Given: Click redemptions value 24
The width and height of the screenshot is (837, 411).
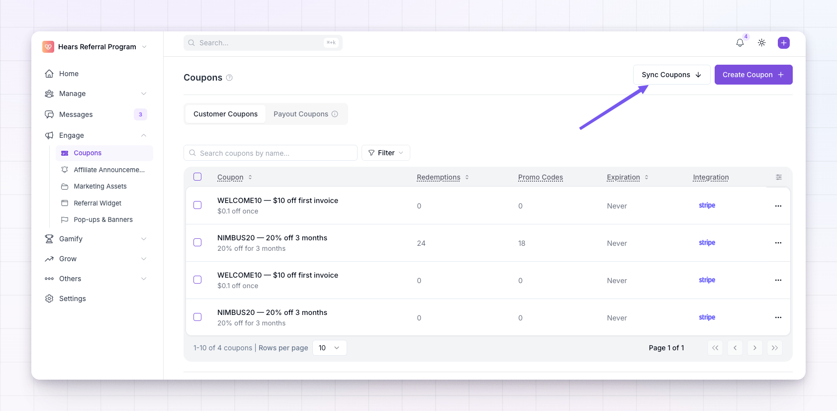Looking at the screenshot, I should tap(421, 243).
